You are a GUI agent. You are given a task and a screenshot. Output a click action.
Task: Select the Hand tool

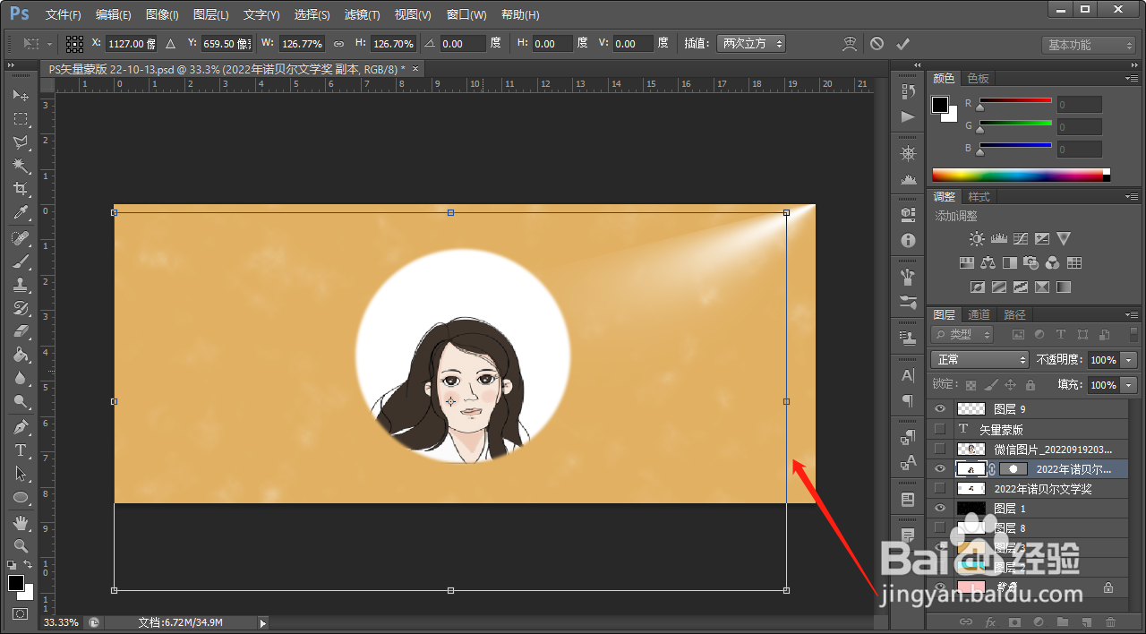[x=21, y=522]
